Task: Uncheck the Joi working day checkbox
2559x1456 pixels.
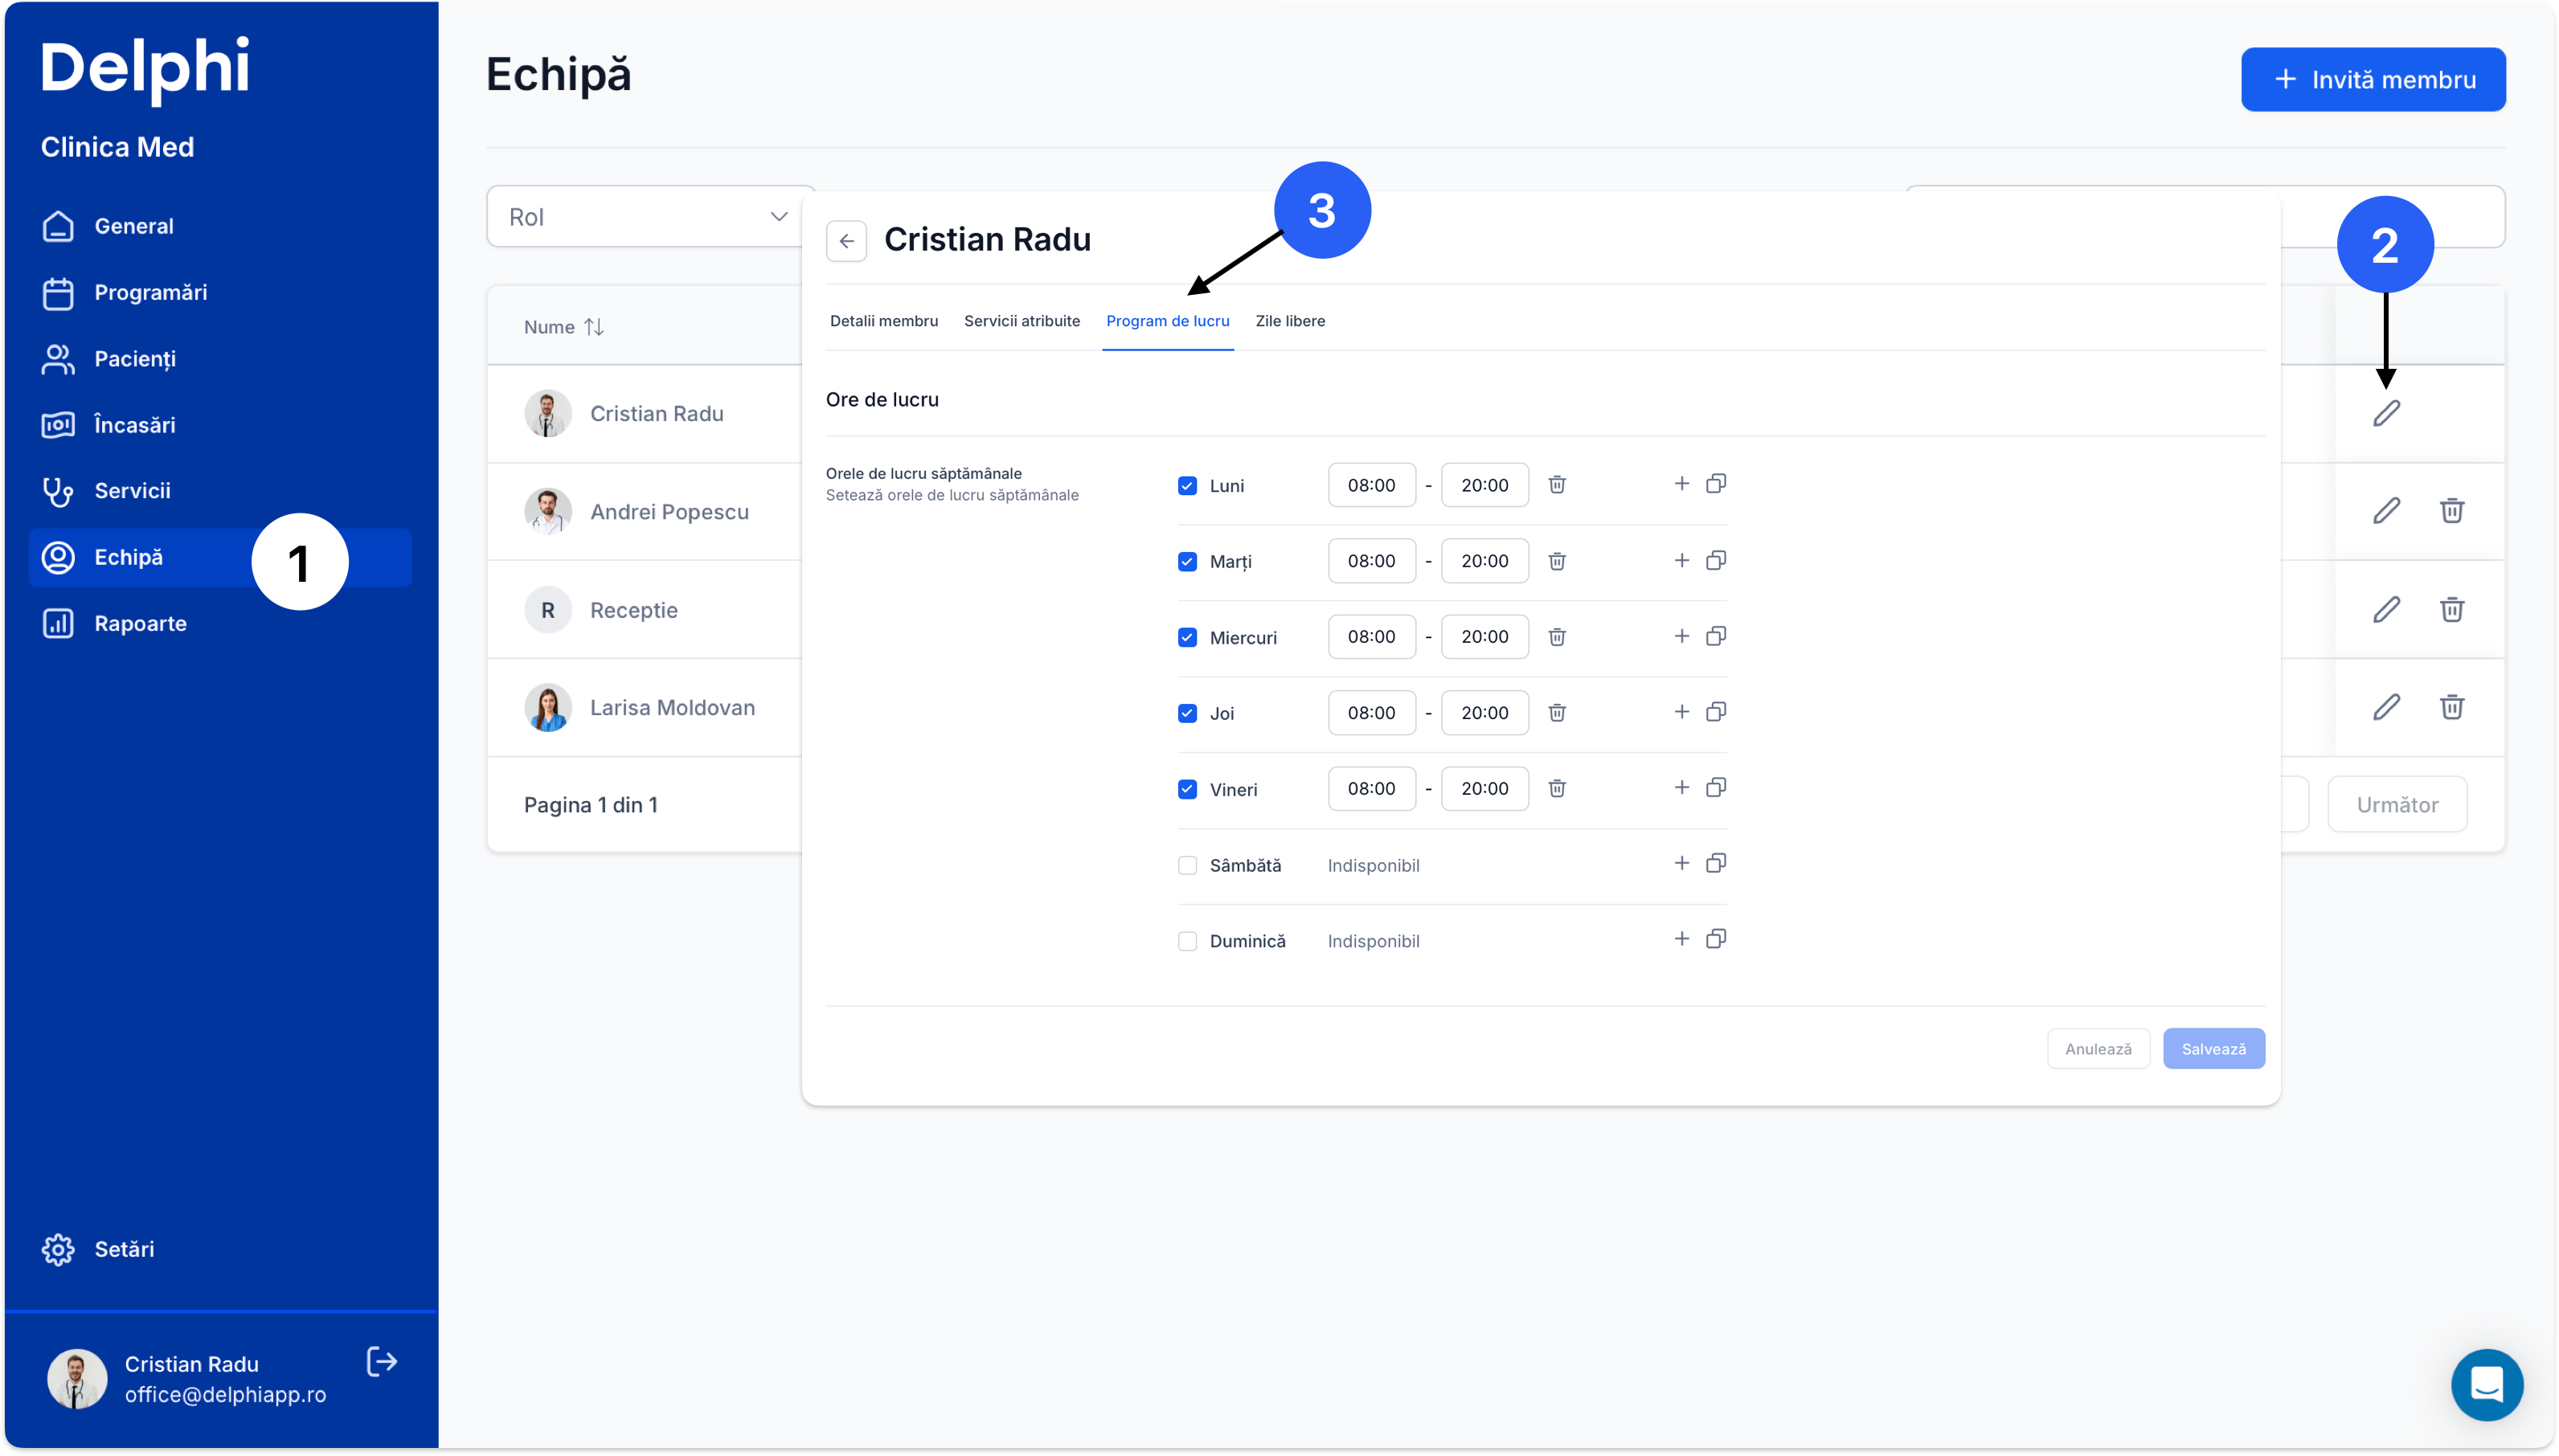Action: 1187,713
